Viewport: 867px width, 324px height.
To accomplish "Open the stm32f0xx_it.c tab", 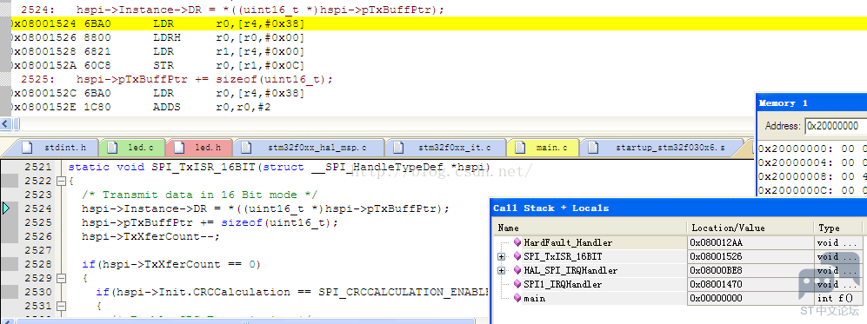I will coord(445,148).
